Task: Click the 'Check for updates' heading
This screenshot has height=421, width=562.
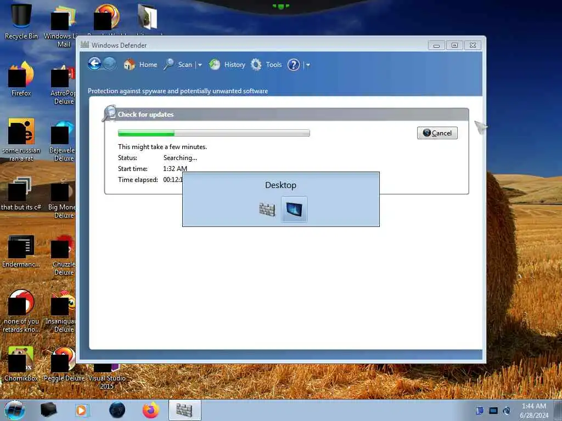Action: [145, 115]
